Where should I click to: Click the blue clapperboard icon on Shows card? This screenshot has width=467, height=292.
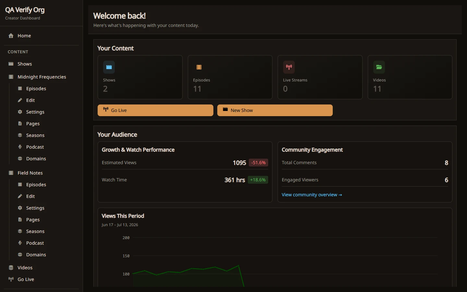click(109, 67)
